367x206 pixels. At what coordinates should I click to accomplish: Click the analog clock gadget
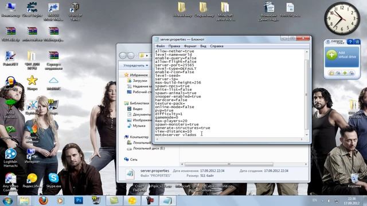(342, 18)
